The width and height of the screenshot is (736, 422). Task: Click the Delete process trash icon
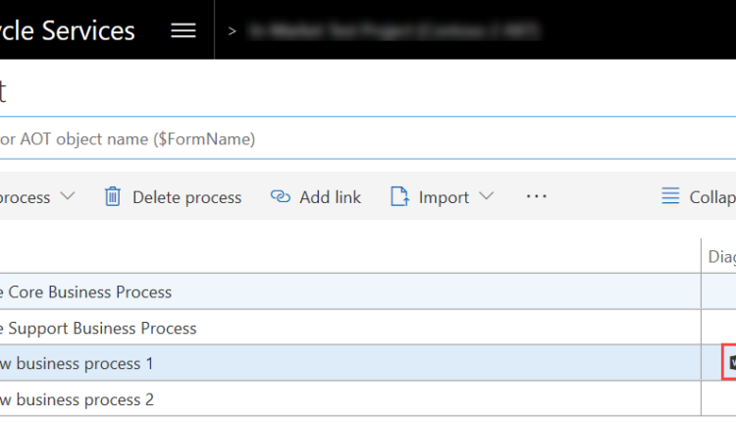tap(113, 197)
